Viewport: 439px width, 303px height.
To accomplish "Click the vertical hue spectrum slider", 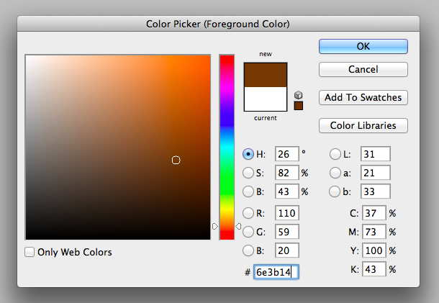I will [x=227, y=148].
